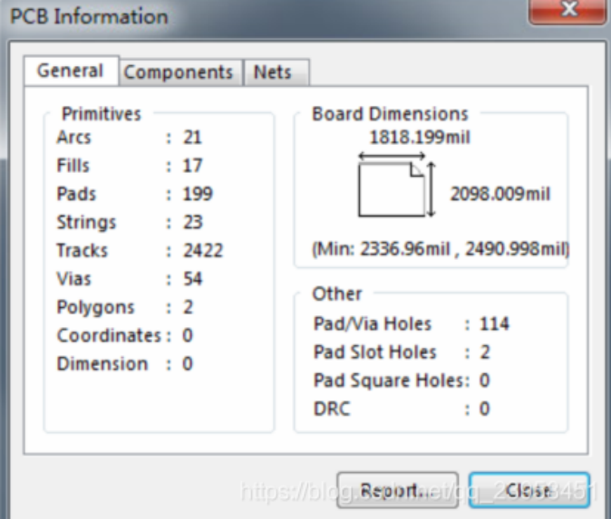The width and height of the screenshot is (611, 519).
Task: Click the Report... button
Action: point(397,490)
